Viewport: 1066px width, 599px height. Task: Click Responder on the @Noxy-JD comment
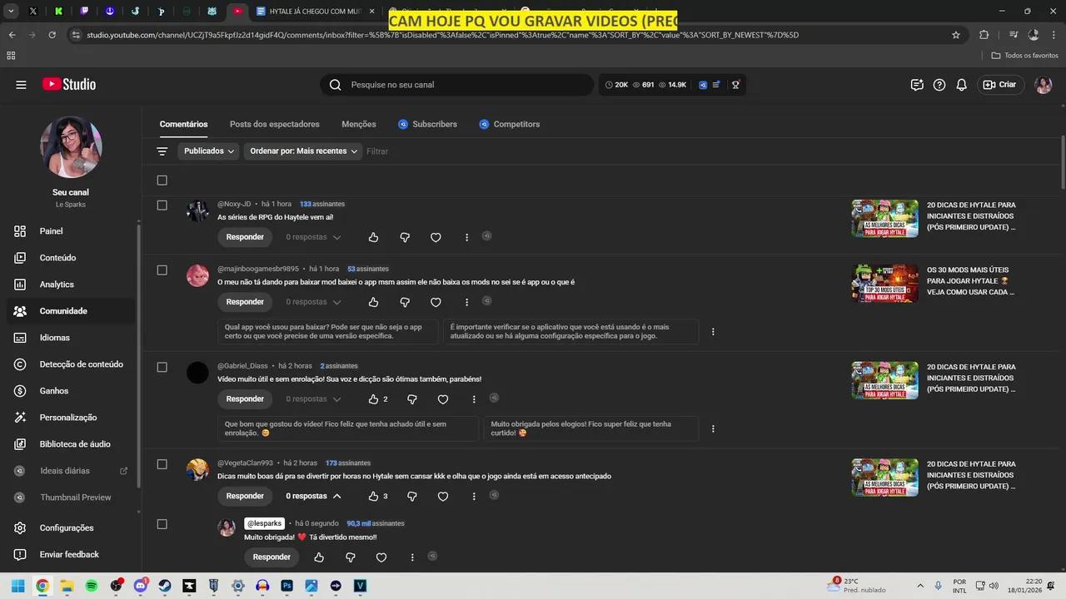[x=245, y=237]
